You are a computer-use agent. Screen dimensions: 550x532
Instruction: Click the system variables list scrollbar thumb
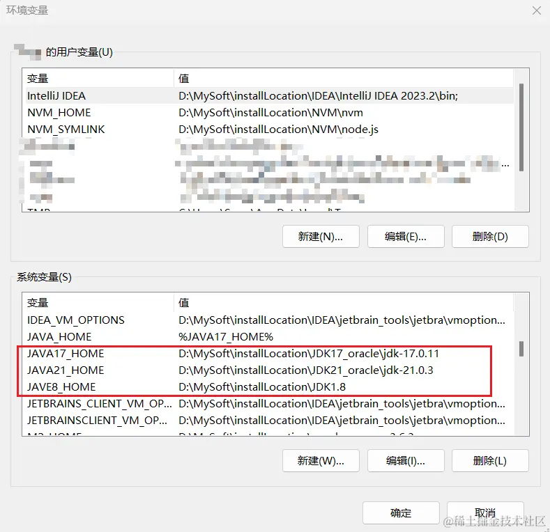521,349
